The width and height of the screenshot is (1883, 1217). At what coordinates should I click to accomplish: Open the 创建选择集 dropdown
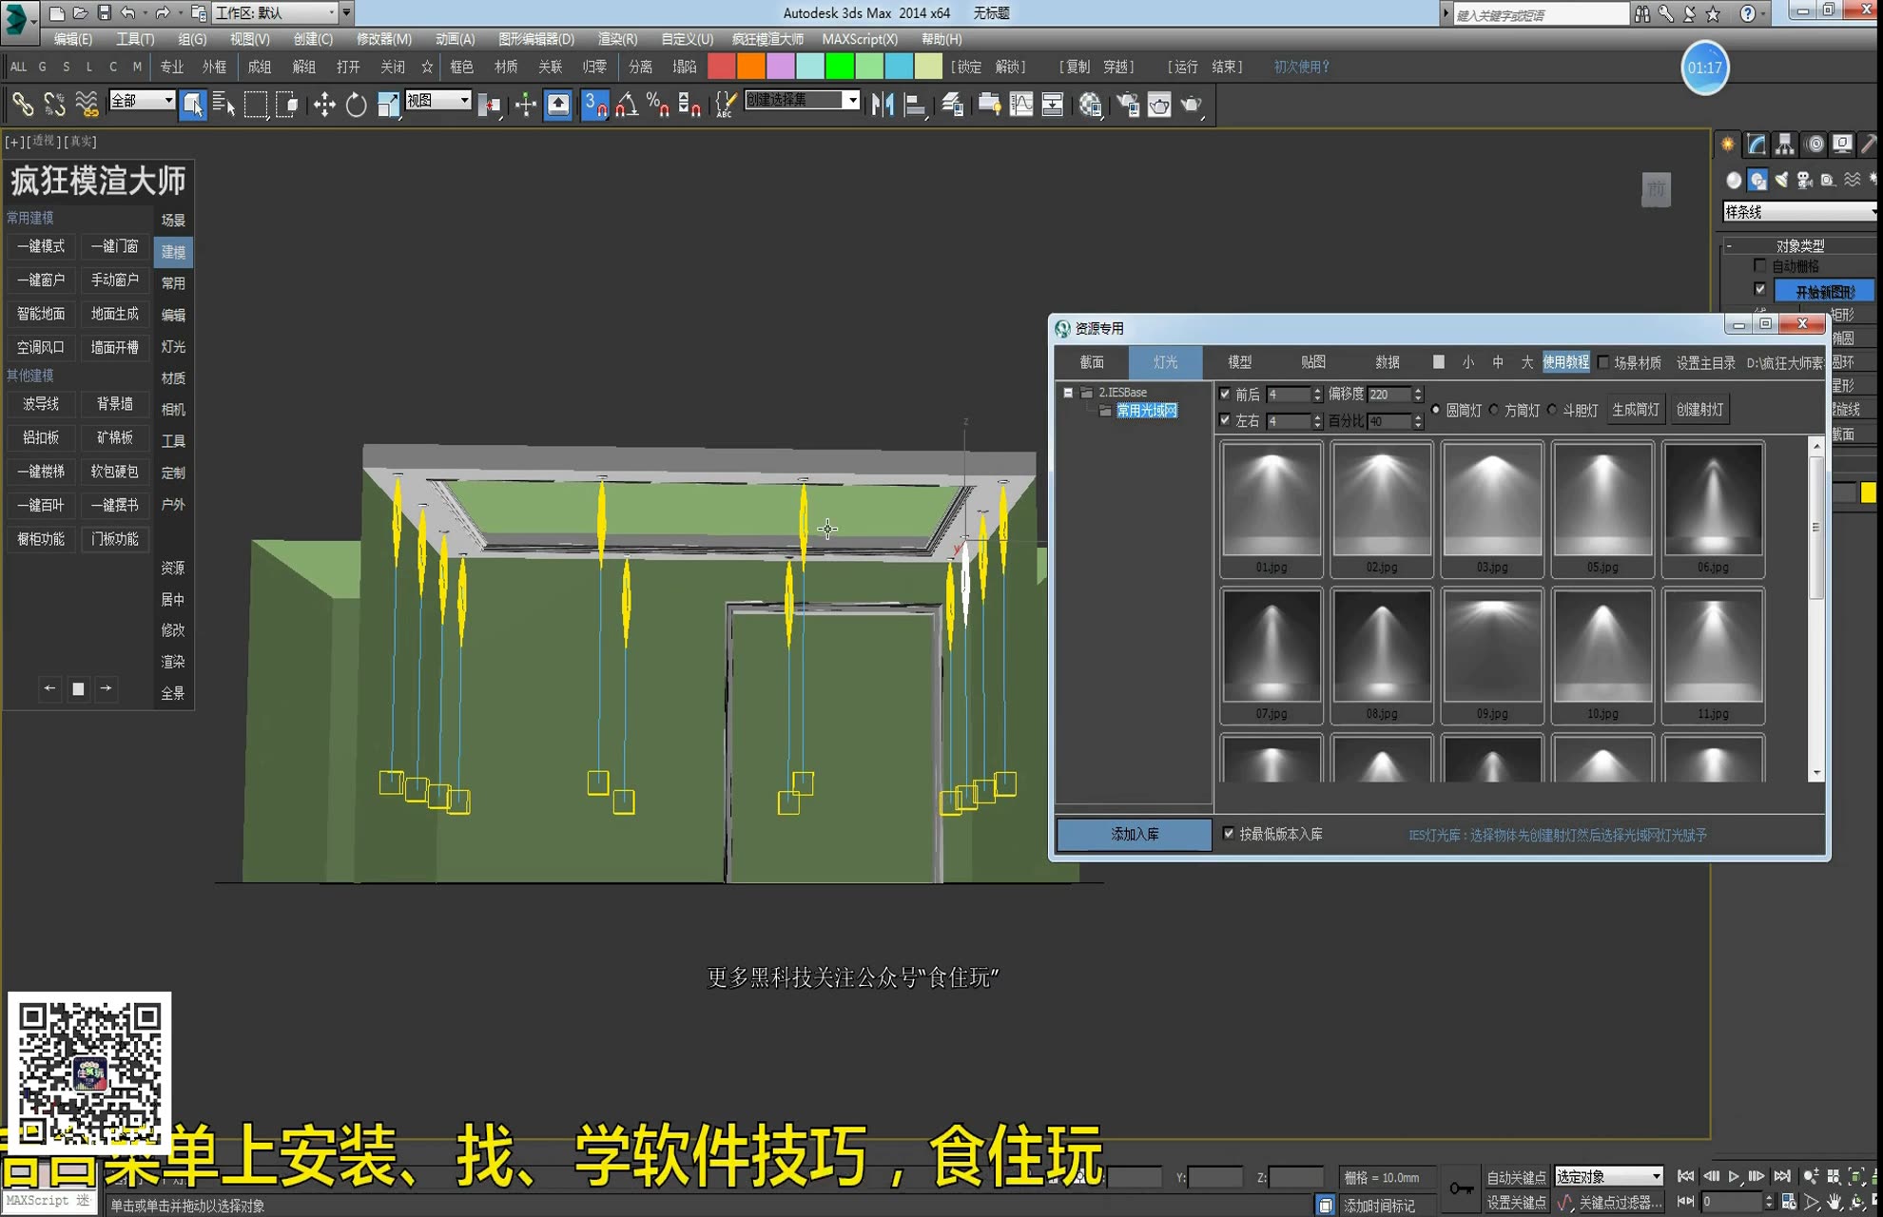[803, 100]
